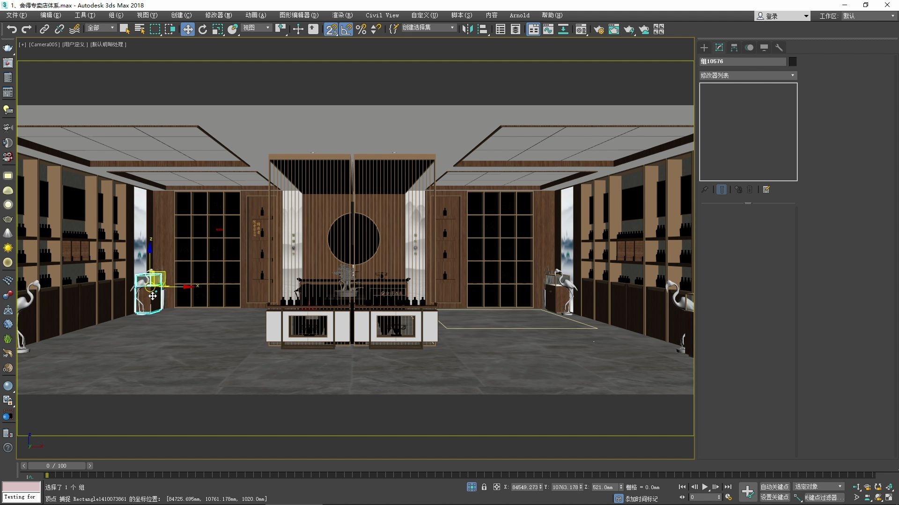Click the 自动关键点 auto key button
Image resolution: width=899 pixels, height=505 pixels.
774,487
